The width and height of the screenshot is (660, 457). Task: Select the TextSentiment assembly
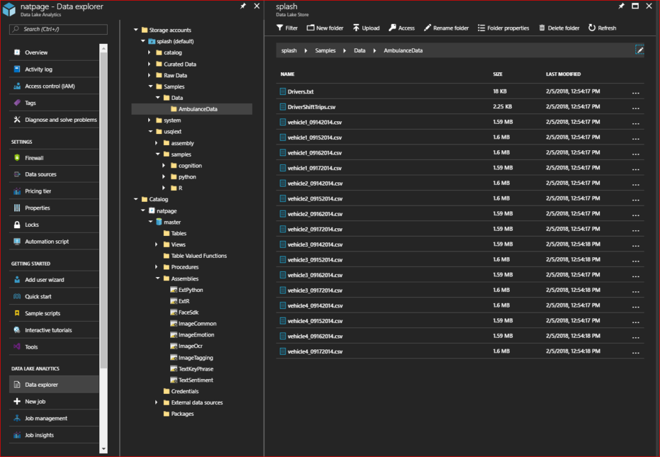coord(191,380)
